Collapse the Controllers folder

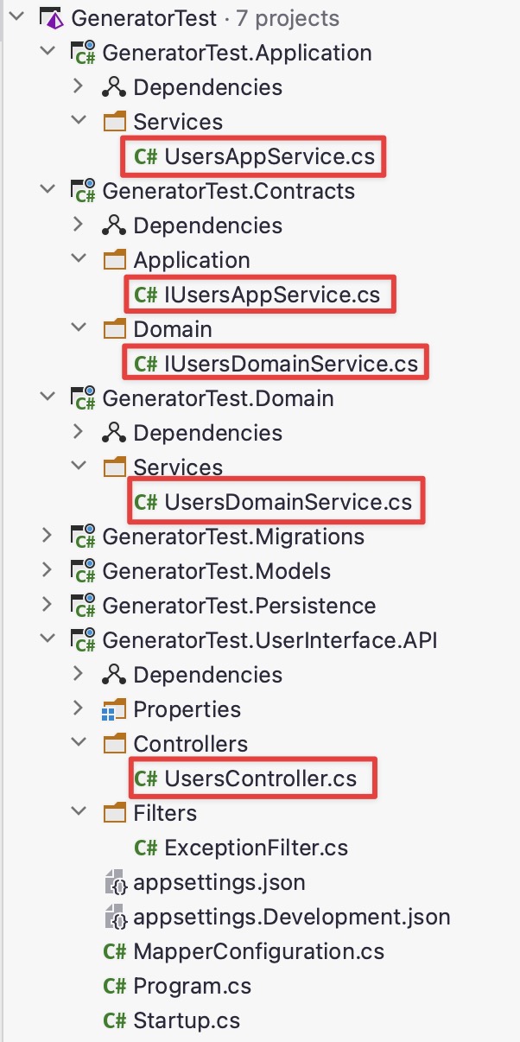[x=78, y=744]
